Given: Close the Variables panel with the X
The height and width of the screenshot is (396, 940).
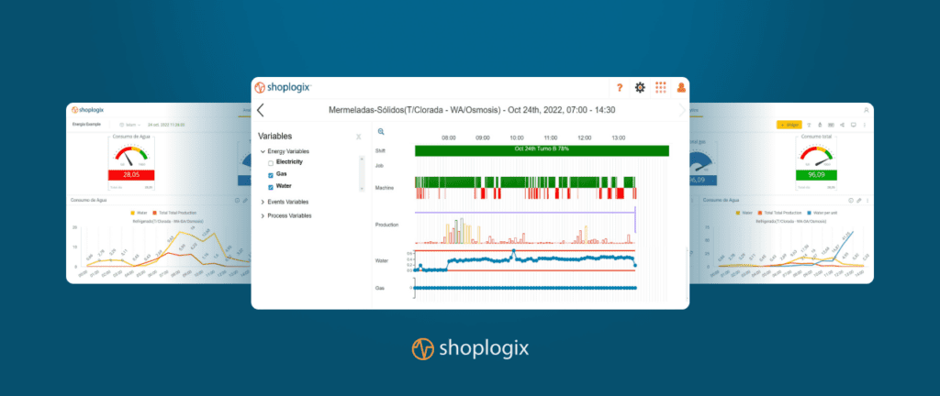Looking at the screenshot, I should coord(359,137).
